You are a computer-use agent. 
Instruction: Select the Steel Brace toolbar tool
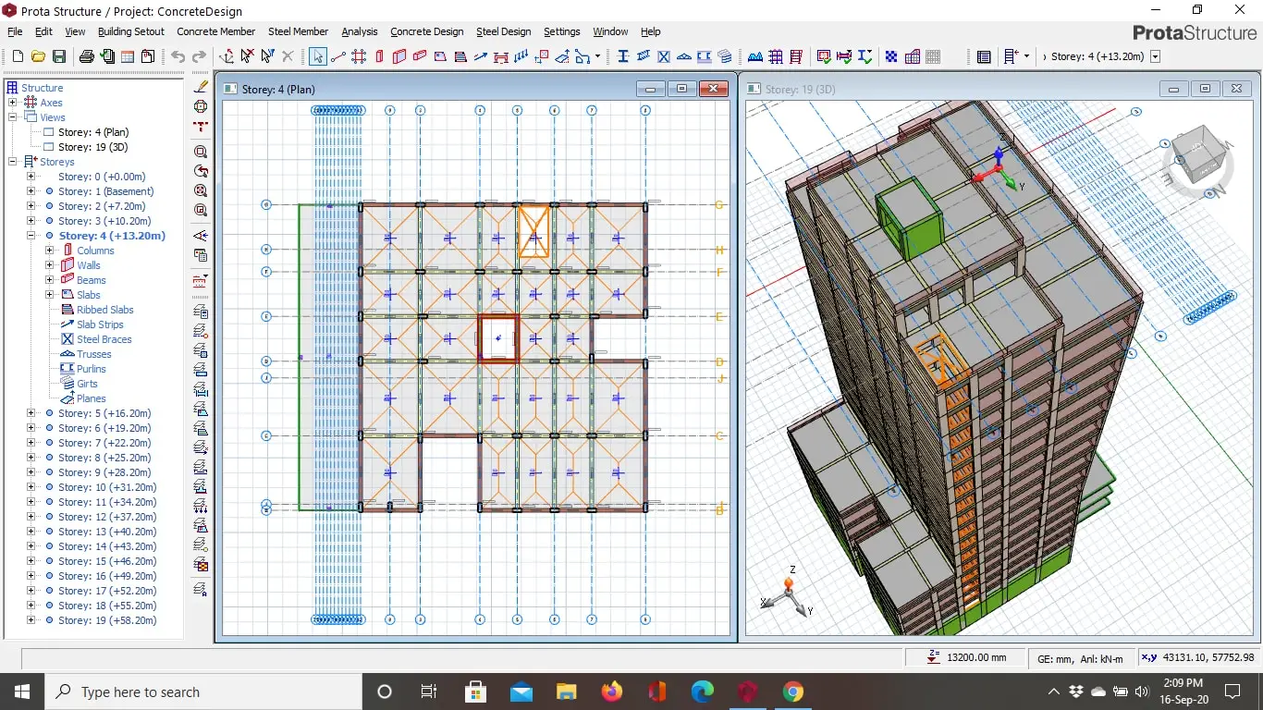pyautogui.click(x=664, y=57)
